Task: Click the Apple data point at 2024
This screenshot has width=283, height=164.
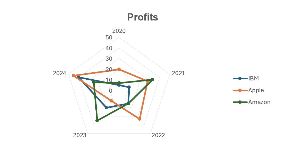Action: pyautogui.click(x=73, y=76)
